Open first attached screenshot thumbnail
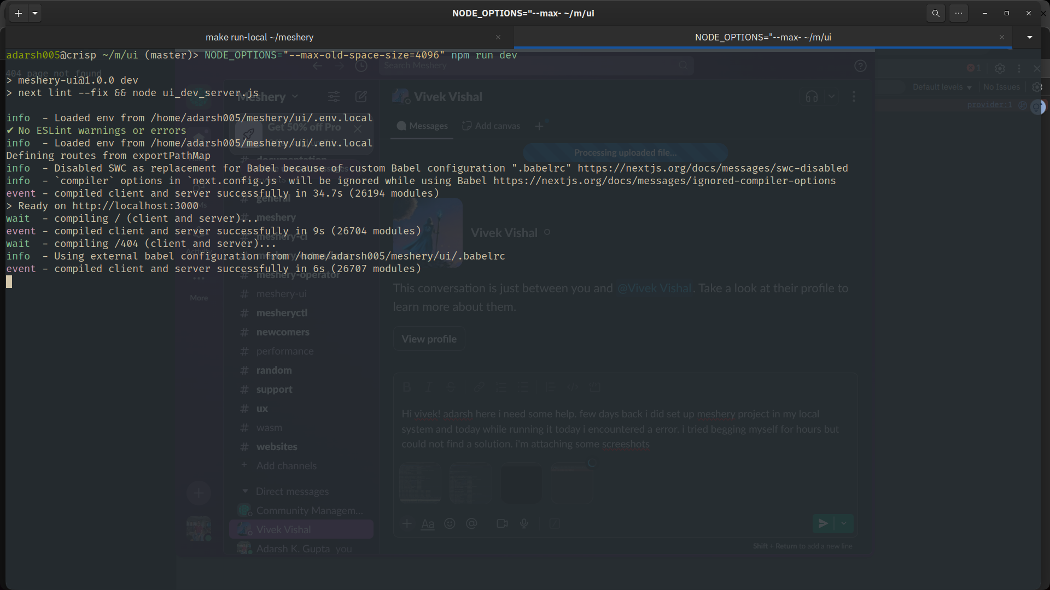Image resolution: width=1050 pixels, height=590 pixels. [x=420, y=482]
